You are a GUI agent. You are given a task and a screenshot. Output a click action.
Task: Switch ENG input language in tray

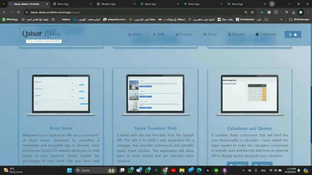point(263,170)
